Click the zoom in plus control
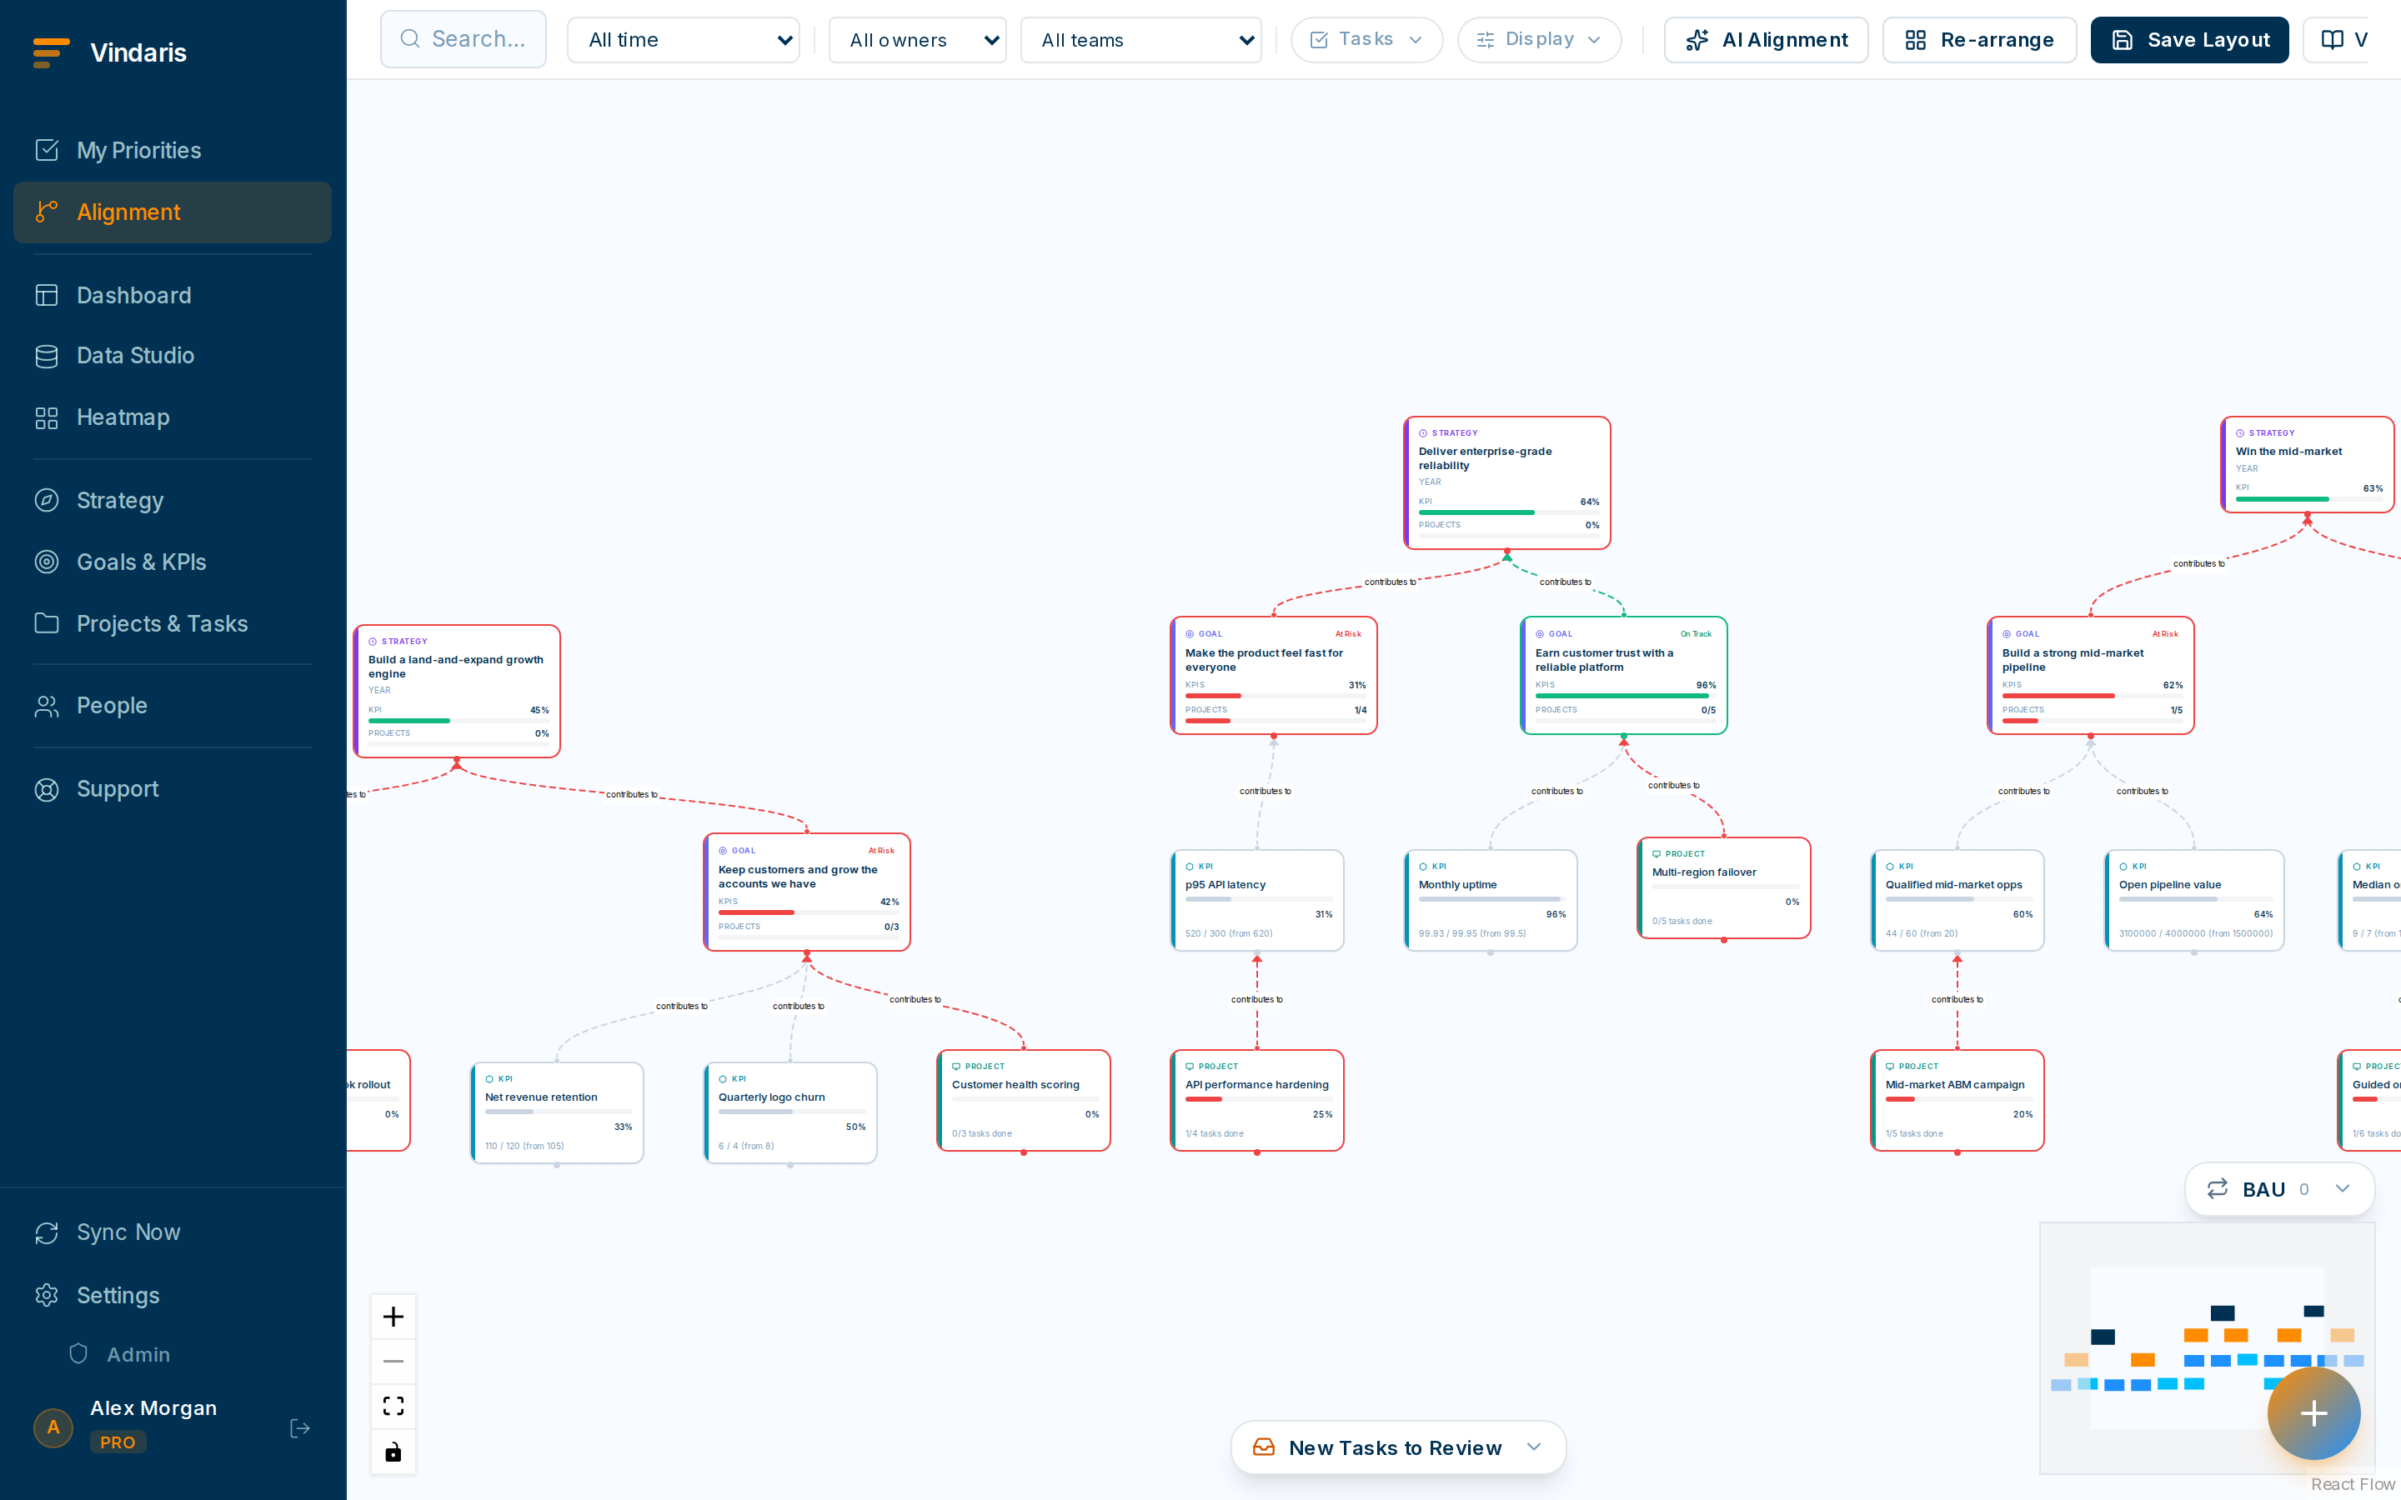This screenshot has width=2401, height=1500. click(x=393, y=1317)
